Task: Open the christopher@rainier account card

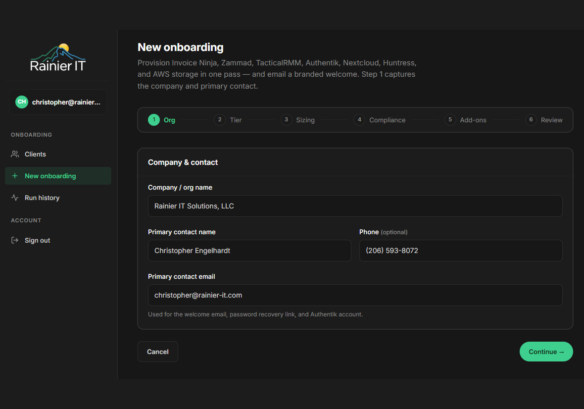Action: (58, 102)
